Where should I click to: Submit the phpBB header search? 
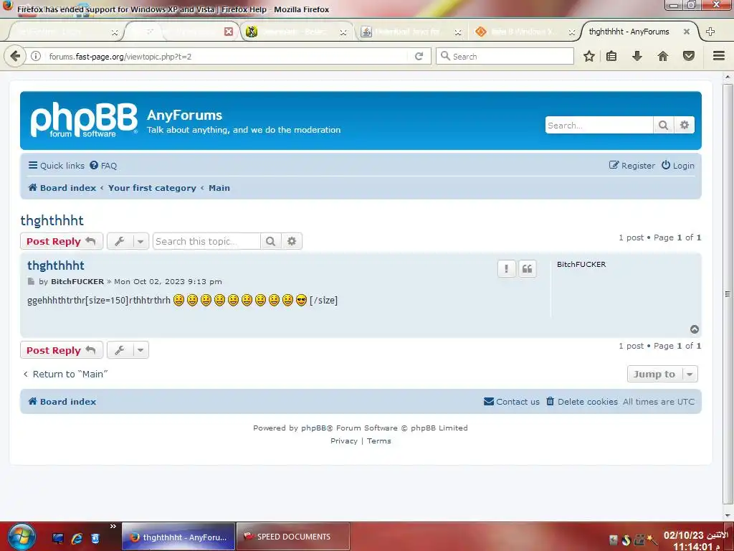point(663,125)
